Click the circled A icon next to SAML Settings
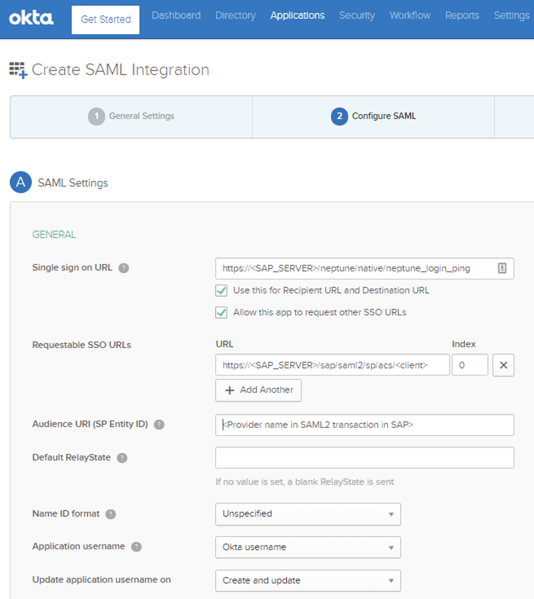Screen dimensions: 534x599 point(19,182)
